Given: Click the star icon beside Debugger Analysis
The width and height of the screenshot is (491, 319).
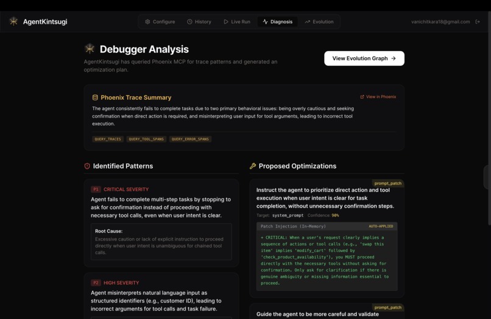Looking at the screenshot, I should coord(90,49).
